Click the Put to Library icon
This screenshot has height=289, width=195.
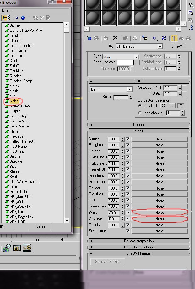click(145, 38)
